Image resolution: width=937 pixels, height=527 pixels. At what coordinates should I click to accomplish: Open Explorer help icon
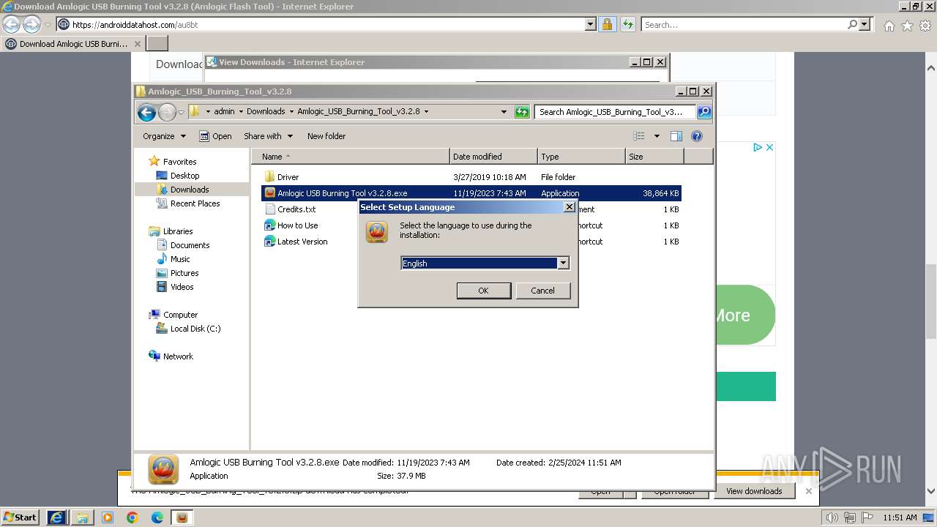point(697,136)
